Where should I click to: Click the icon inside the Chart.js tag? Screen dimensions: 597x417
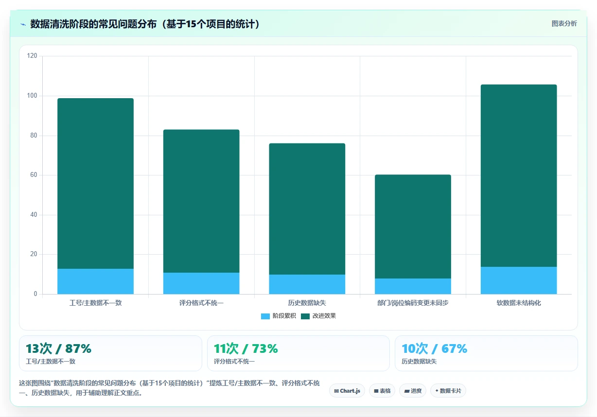point(336,391)
